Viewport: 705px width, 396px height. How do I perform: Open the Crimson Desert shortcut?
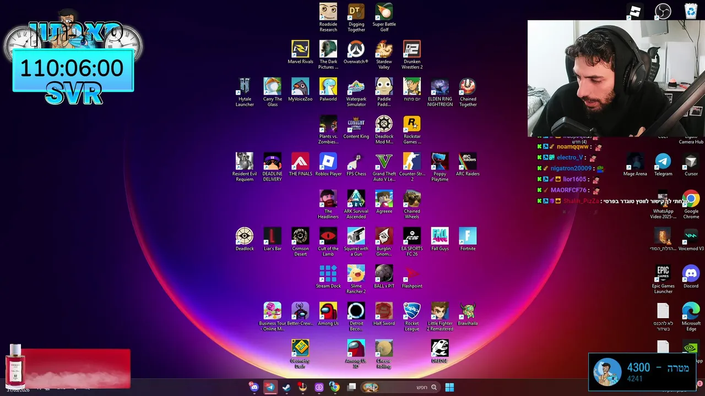(300, 242)
